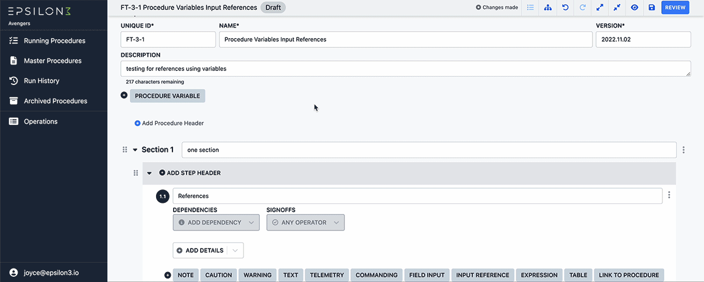Edit the Unique ID field FT-3-1
The height and width of the screenshot is (282, 704).
tap(168, 39)
